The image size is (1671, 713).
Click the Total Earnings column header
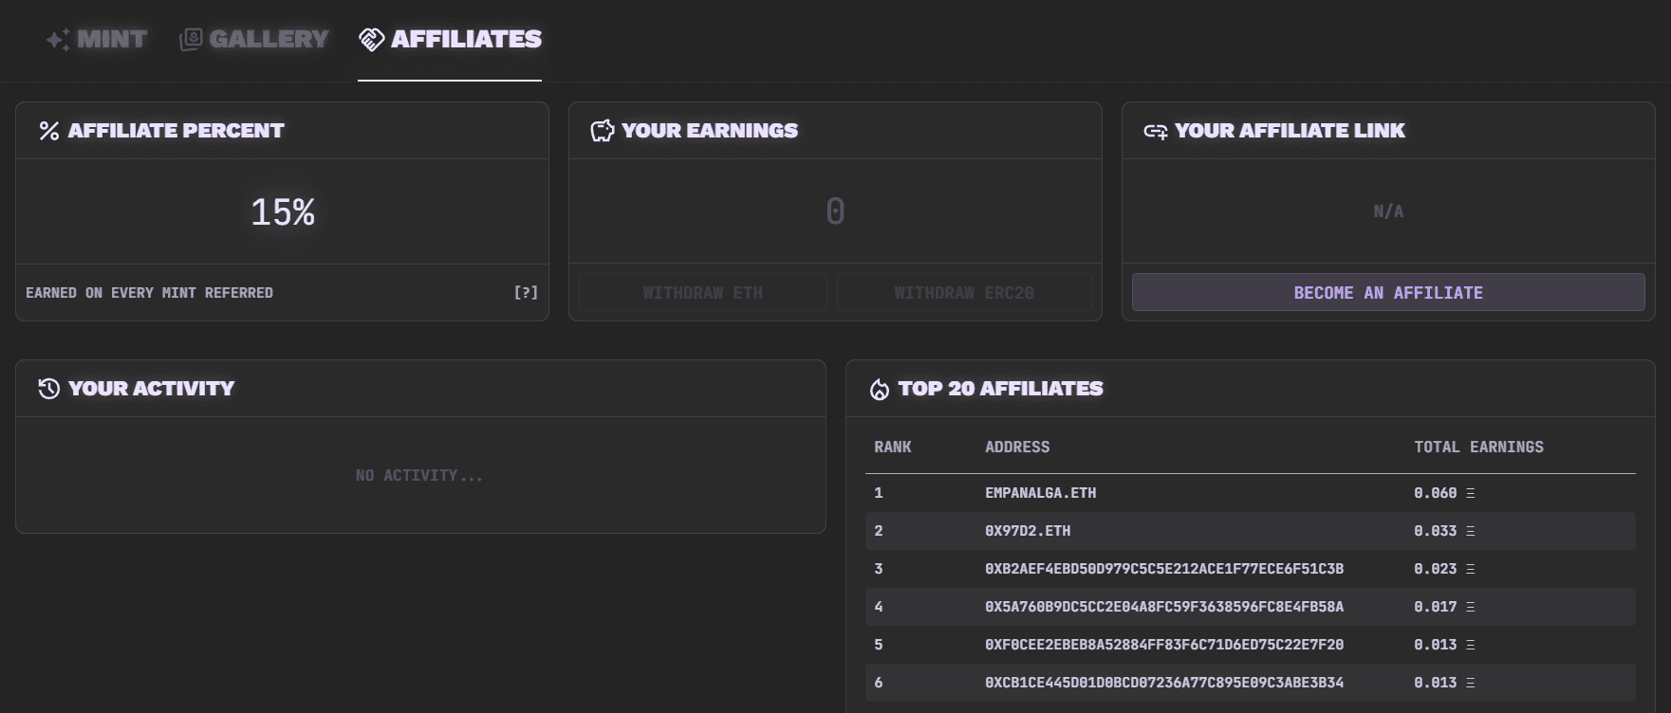(1478, 447)
